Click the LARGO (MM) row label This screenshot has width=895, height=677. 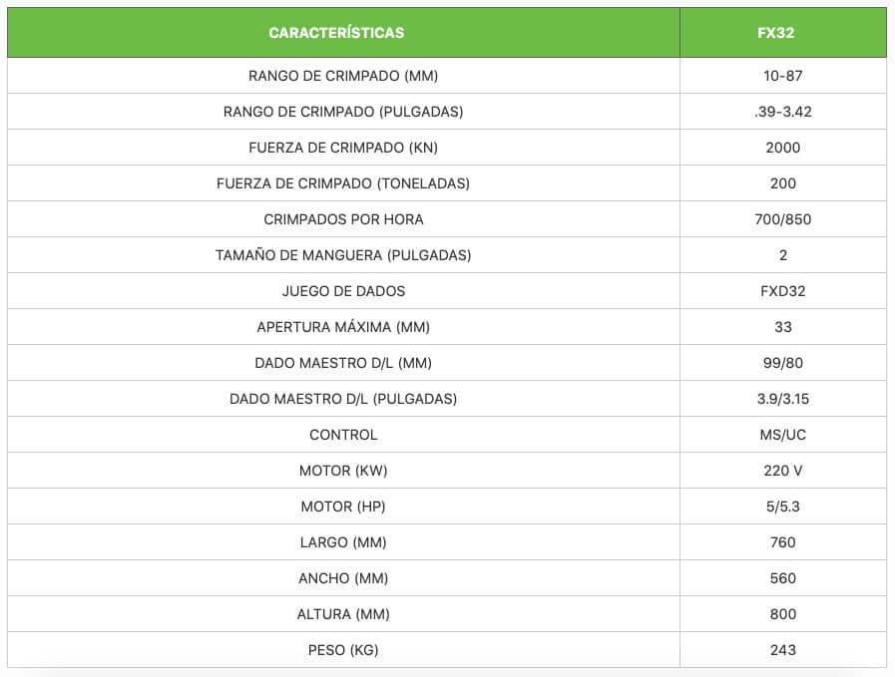(343, 542)
